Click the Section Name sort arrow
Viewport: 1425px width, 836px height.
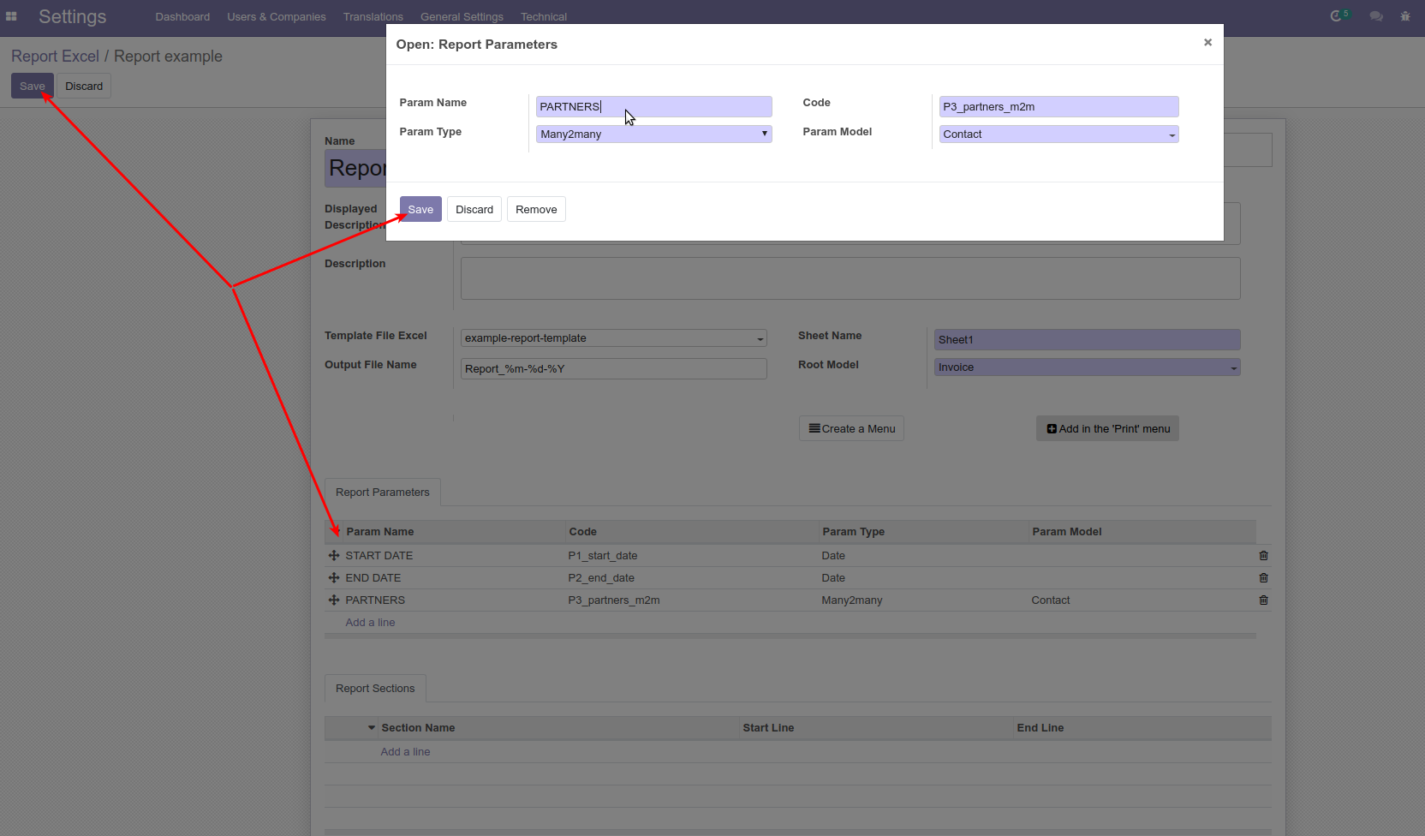[x=372, y=728]
